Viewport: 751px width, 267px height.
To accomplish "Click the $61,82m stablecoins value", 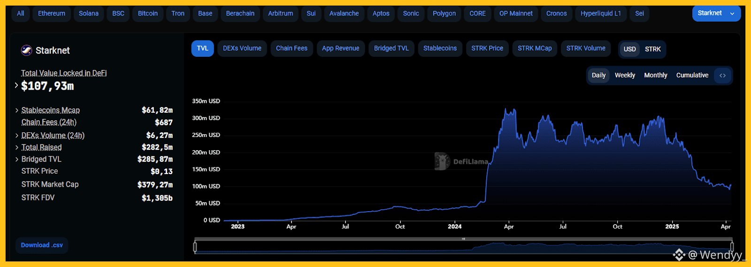I will (157, 110).
